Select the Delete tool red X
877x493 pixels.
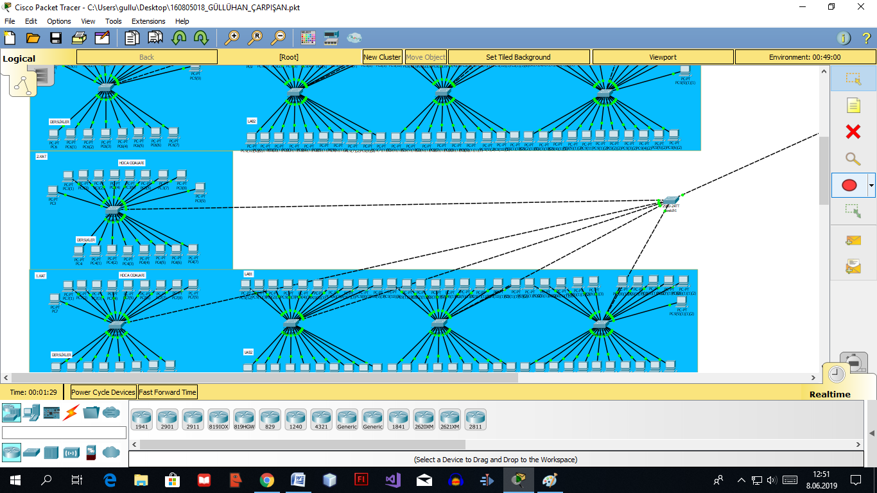pos(853,132)
